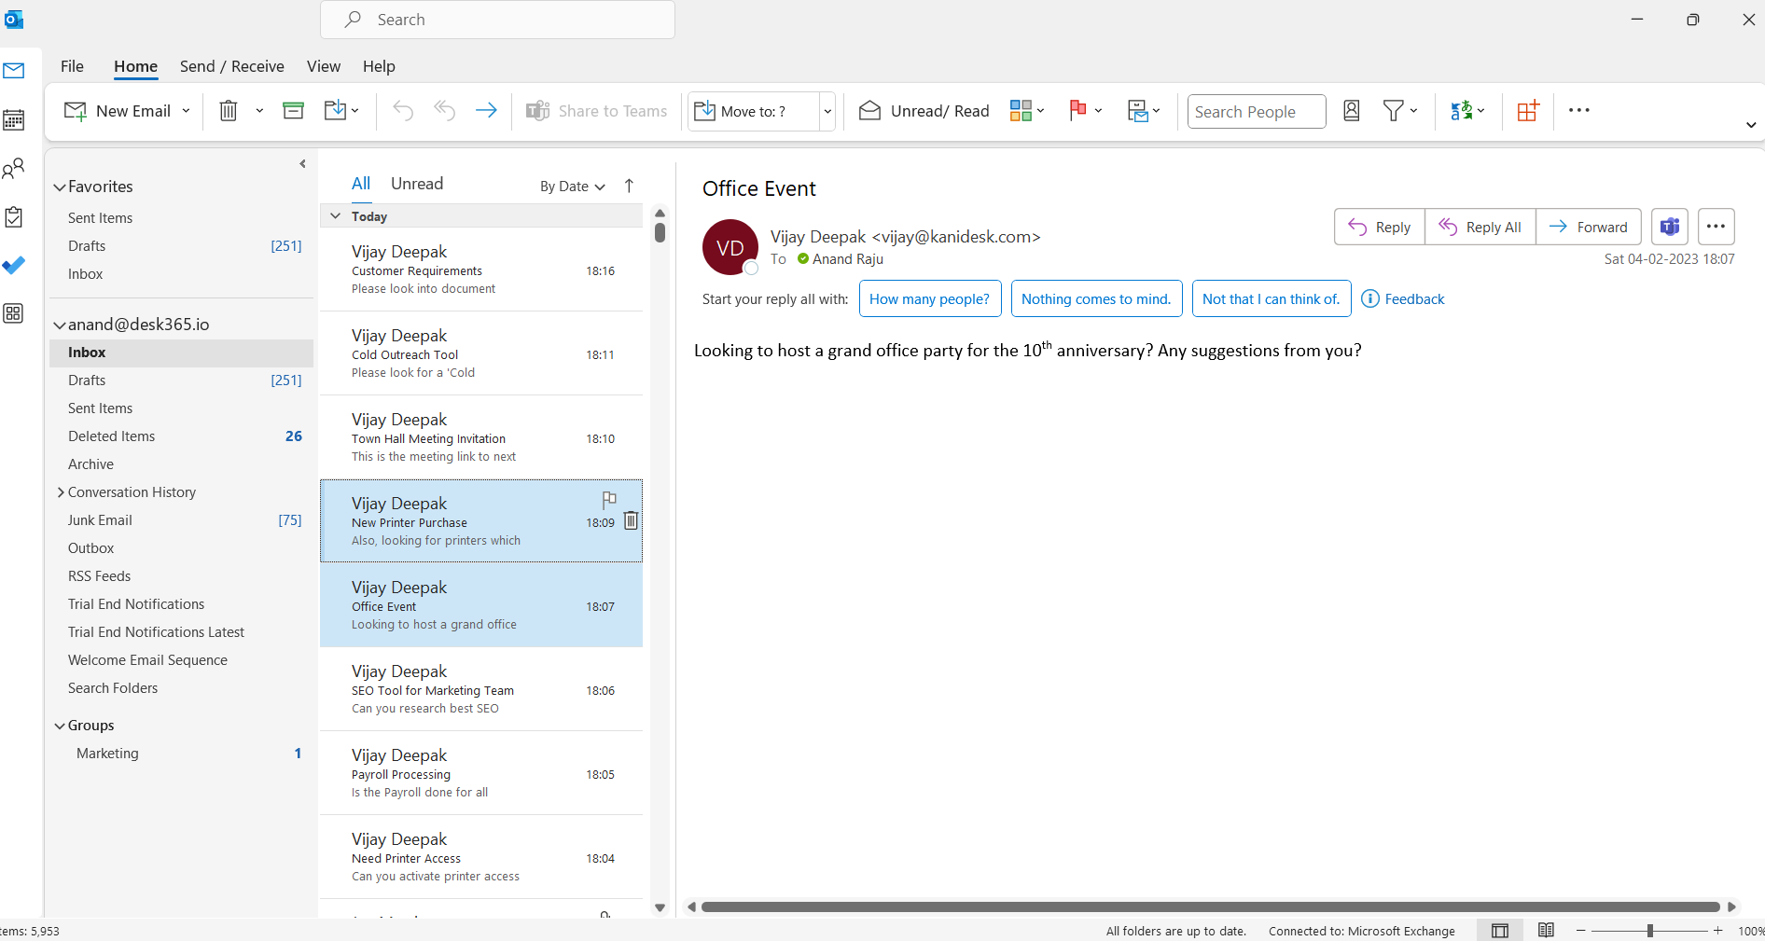Open the People view in left sidebar
Image resolution: width=1765 pixels, height=941 pixels.
pos(13,168)
